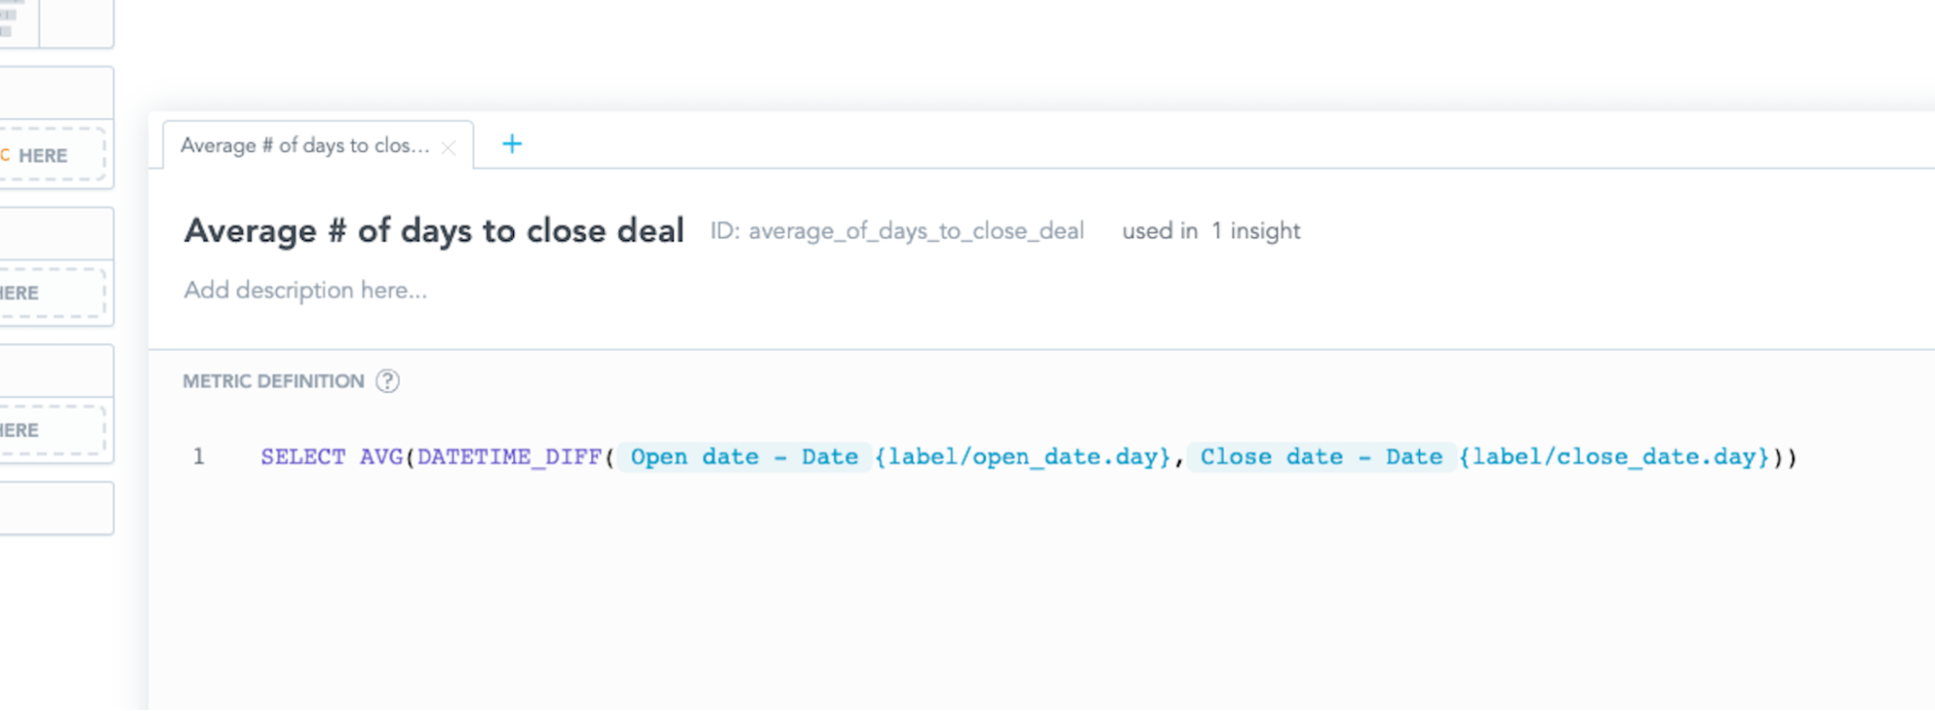Image resolution: width=1935 pixels, height=711 pixels.
Task: Click the Metric Definition help question mark icon
Action: (387, 381)
